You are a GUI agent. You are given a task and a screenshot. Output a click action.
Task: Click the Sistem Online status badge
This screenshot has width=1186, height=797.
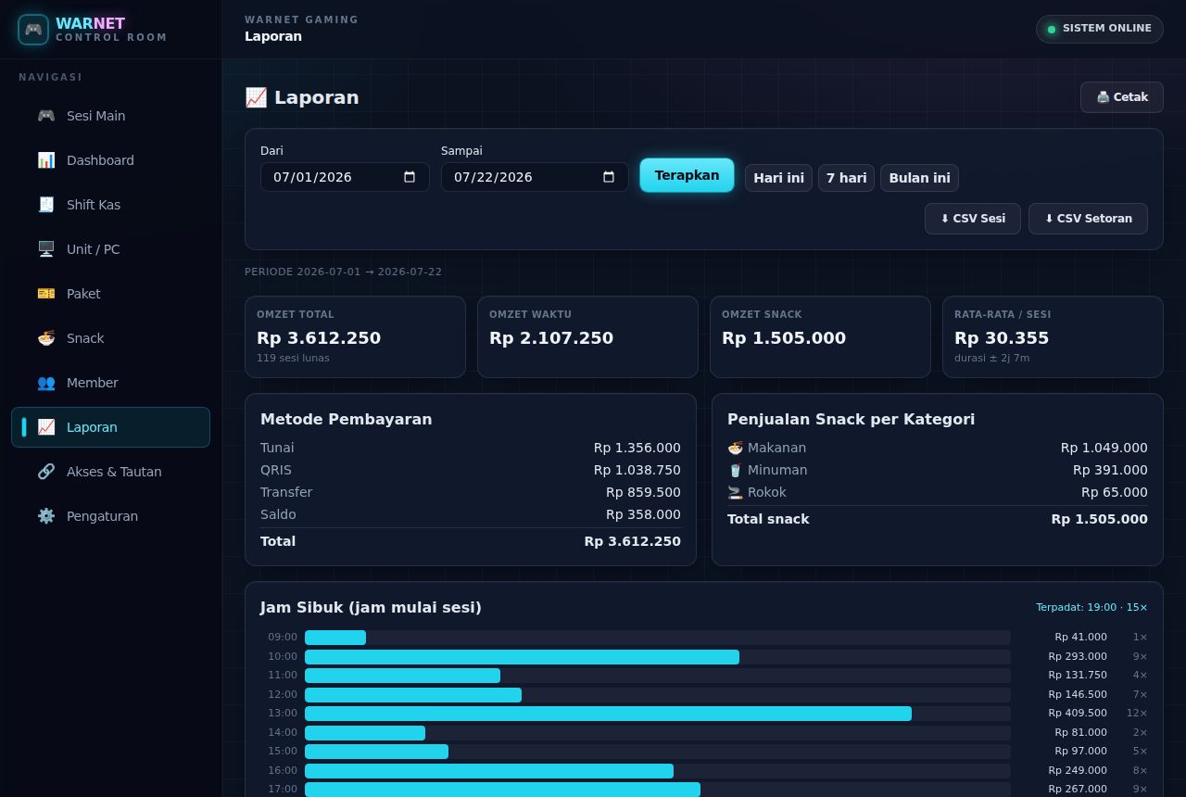[1100, 29]
